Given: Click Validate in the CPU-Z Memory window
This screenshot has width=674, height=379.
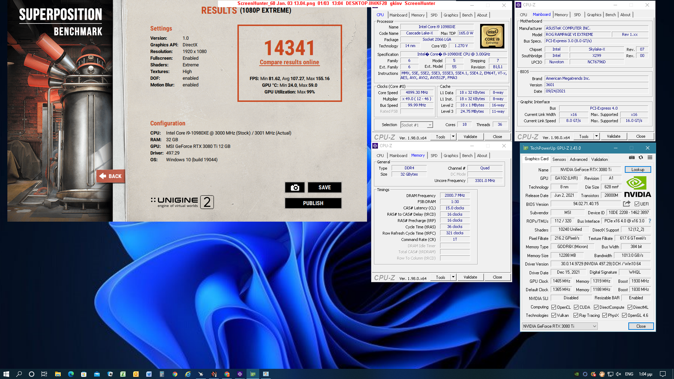Looking at the screenshot, I should (470, 277).
